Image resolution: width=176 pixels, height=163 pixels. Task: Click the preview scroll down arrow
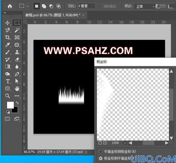(x=171, y=138)
